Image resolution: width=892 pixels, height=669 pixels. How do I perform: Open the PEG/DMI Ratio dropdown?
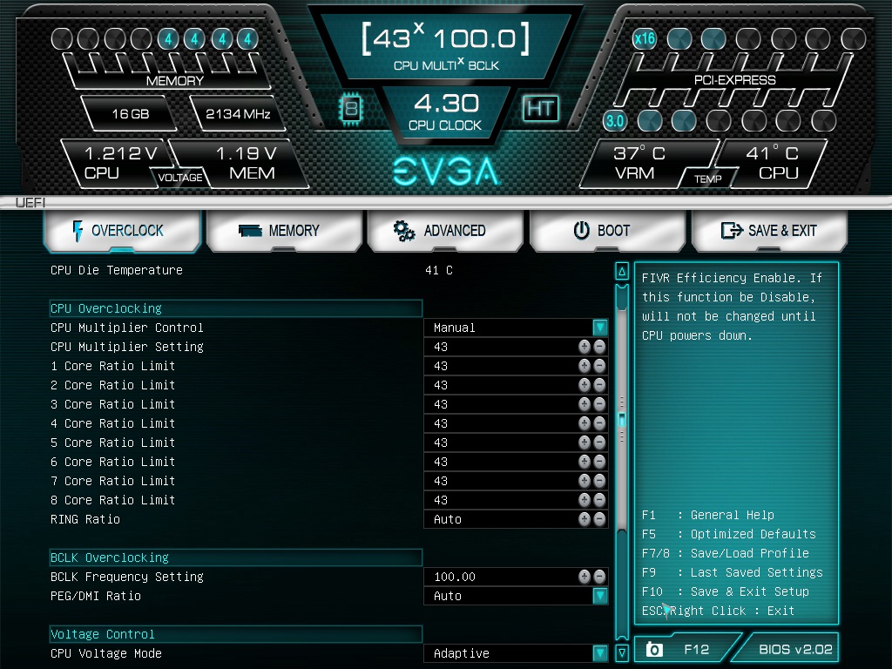click(x=599, y=596)
